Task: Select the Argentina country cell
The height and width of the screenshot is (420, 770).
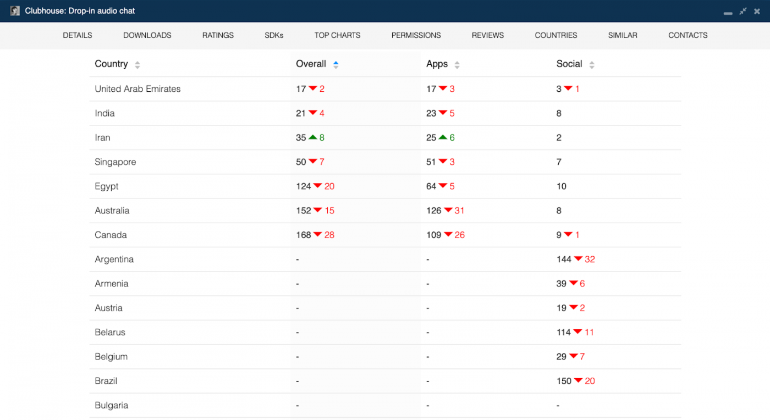Action: 114,259
